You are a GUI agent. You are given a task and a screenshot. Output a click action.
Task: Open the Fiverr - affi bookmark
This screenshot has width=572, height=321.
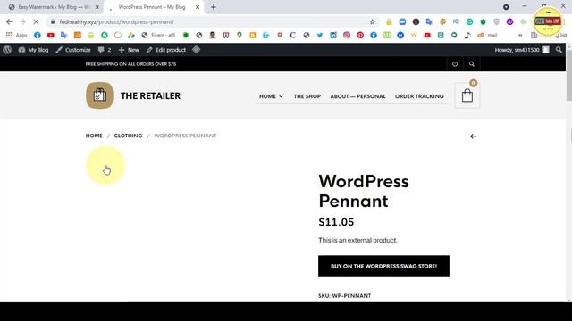(158, 35)
